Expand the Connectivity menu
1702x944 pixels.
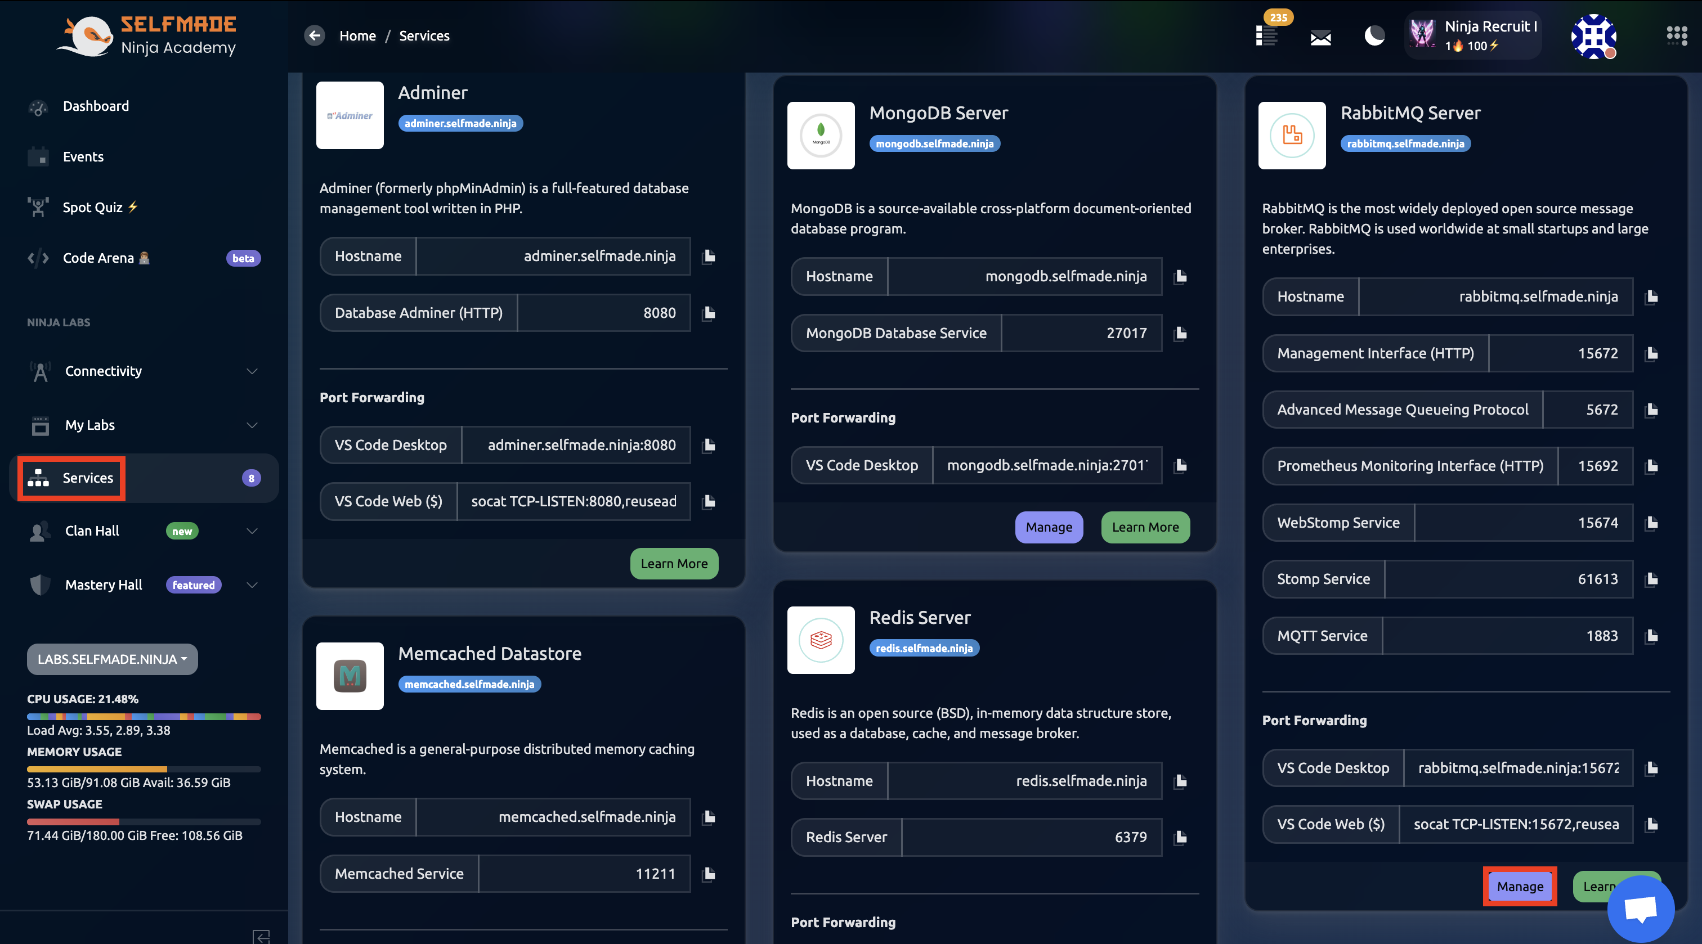tap(144, 371)
